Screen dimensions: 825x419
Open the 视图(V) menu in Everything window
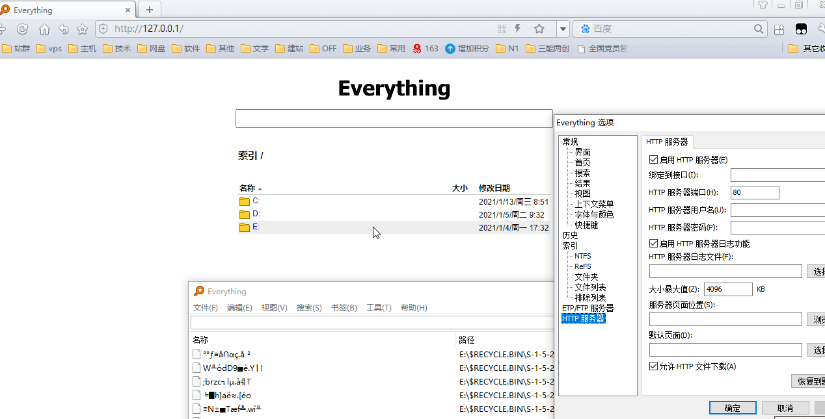274,308
